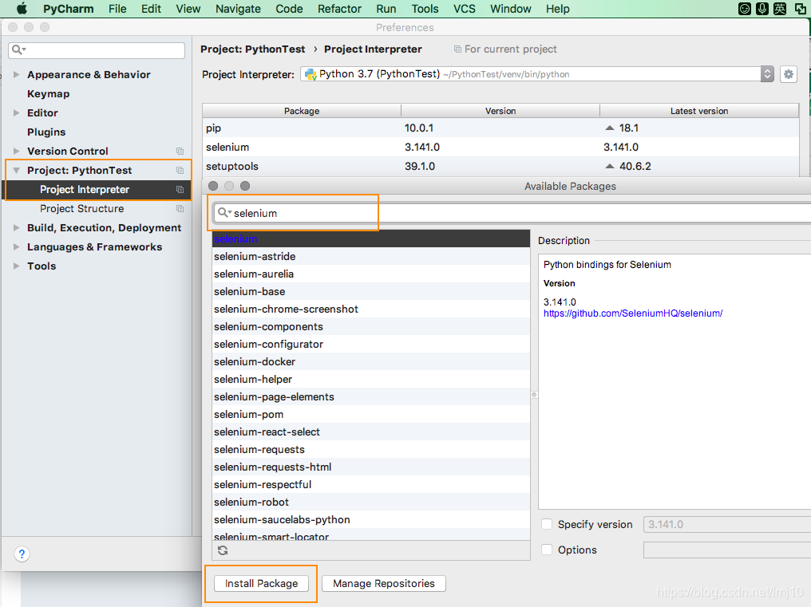This screenshot has width=811, height=607.
Task: Click the Options text field
Action: pyautogui.click(x=727, y=550)
